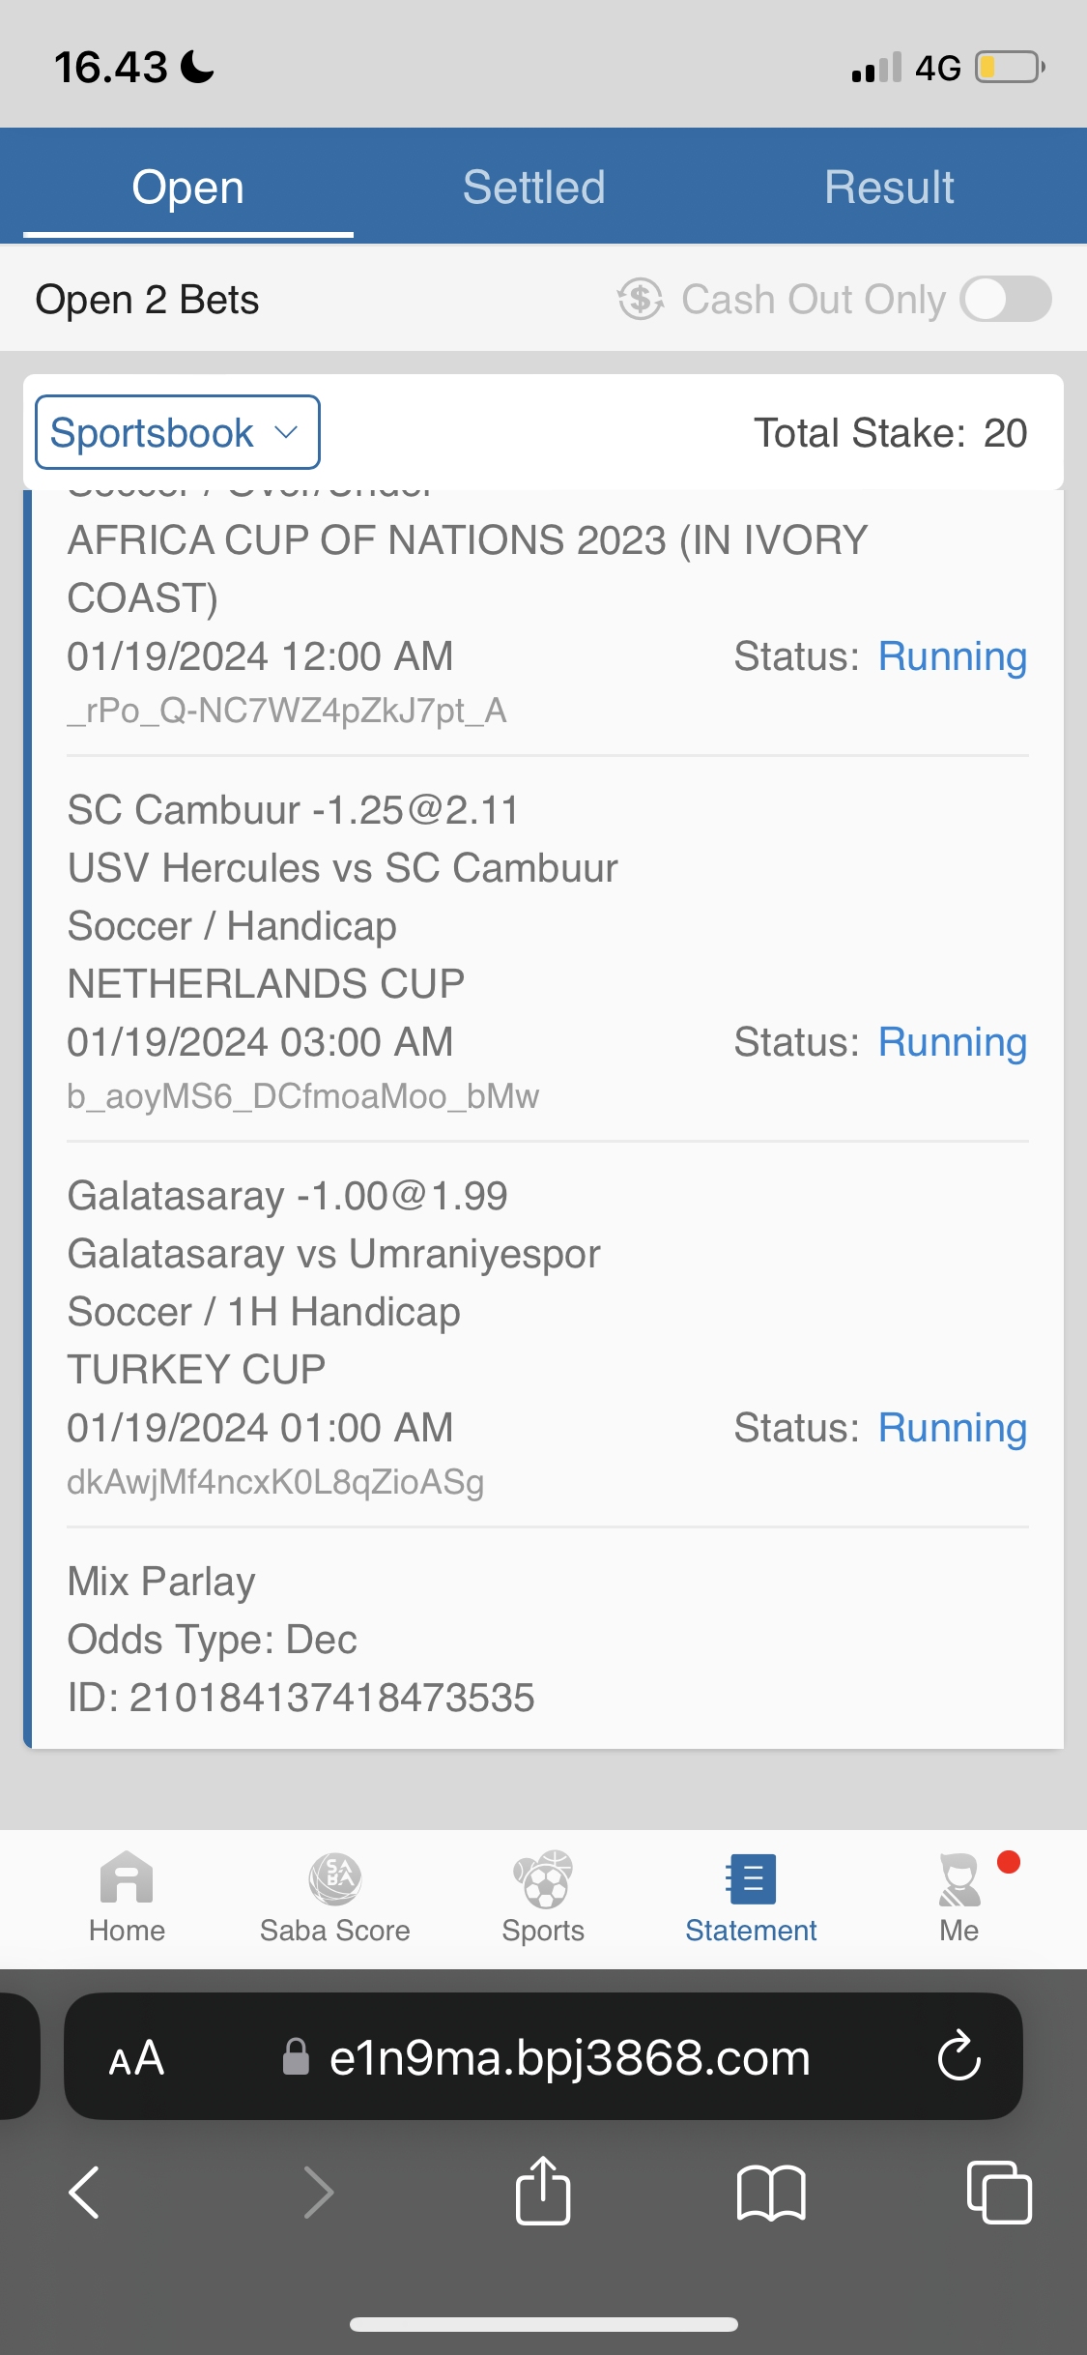Tap the Cash Out Only dollar icon

point(641,299)
